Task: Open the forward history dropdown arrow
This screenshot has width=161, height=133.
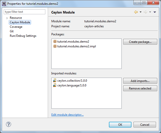Action: click(150, 12)
